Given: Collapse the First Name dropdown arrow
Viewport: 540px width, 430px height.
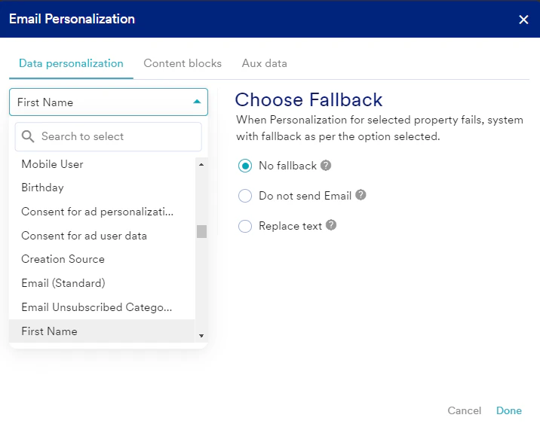Looking at the screenshot, I should 197,102.
